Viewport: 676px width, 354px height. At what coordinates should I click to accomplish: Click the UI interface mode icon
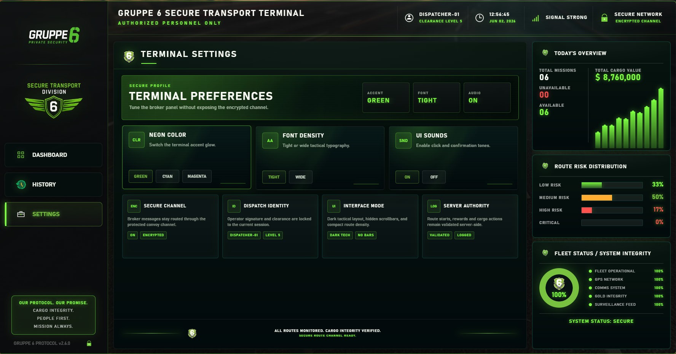334,206
